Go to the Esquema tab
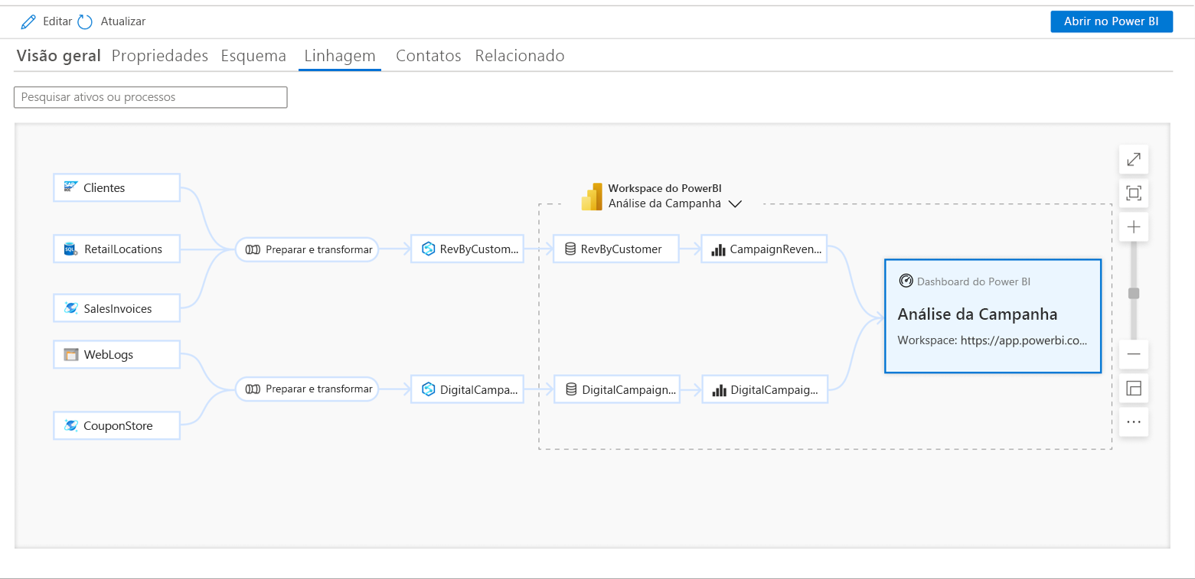The height and width of the screenshot is (579, 1195). tap(253, 56)
